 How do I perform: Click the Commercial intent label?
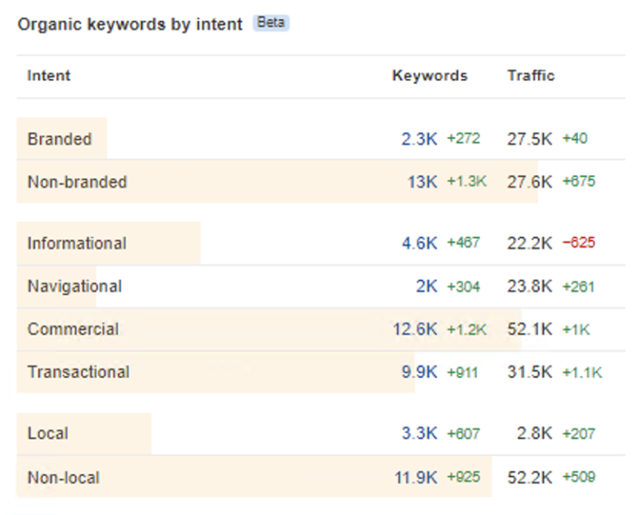point(73,329)
